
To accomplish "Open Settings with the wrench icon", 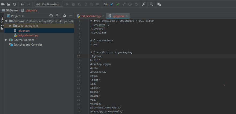I will pos(144,4).
